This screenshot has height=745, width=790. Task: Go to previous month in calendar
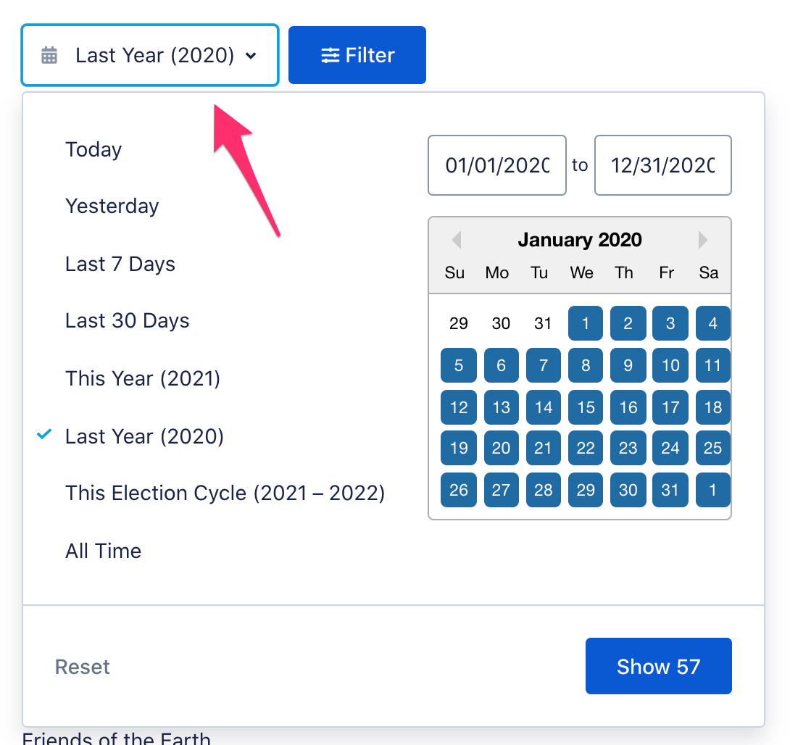pyautogui.click(x=456, y=240)
